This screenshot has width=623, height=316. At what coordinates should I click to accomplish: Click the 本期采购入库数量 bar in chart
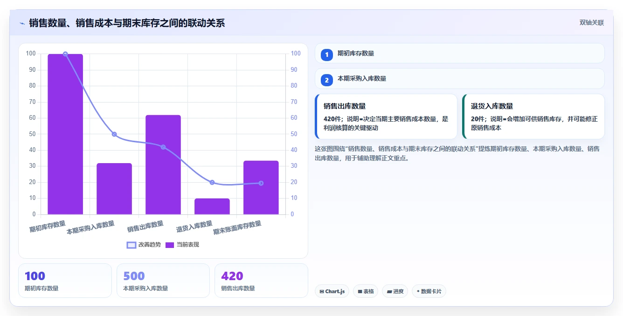click(114, 189)
